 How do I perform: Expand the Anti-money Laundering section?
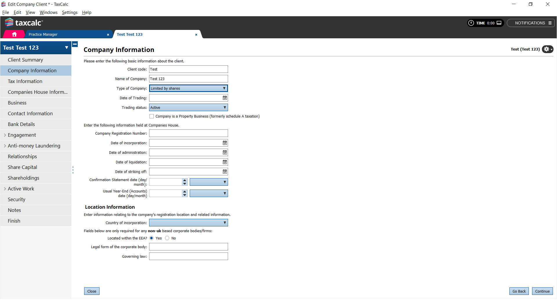5,146
